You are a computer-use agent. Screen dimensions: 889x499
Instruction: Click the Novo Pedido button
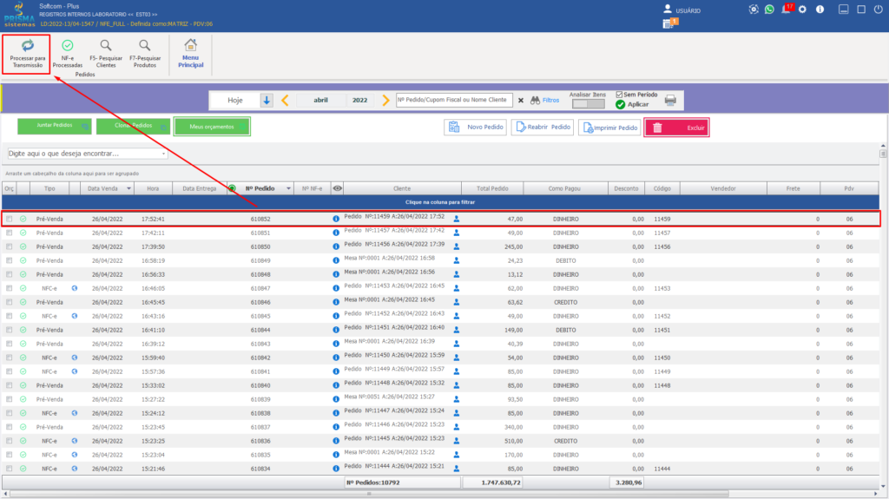pos(475,127)
